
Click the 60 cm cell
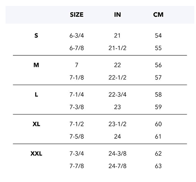158,124
